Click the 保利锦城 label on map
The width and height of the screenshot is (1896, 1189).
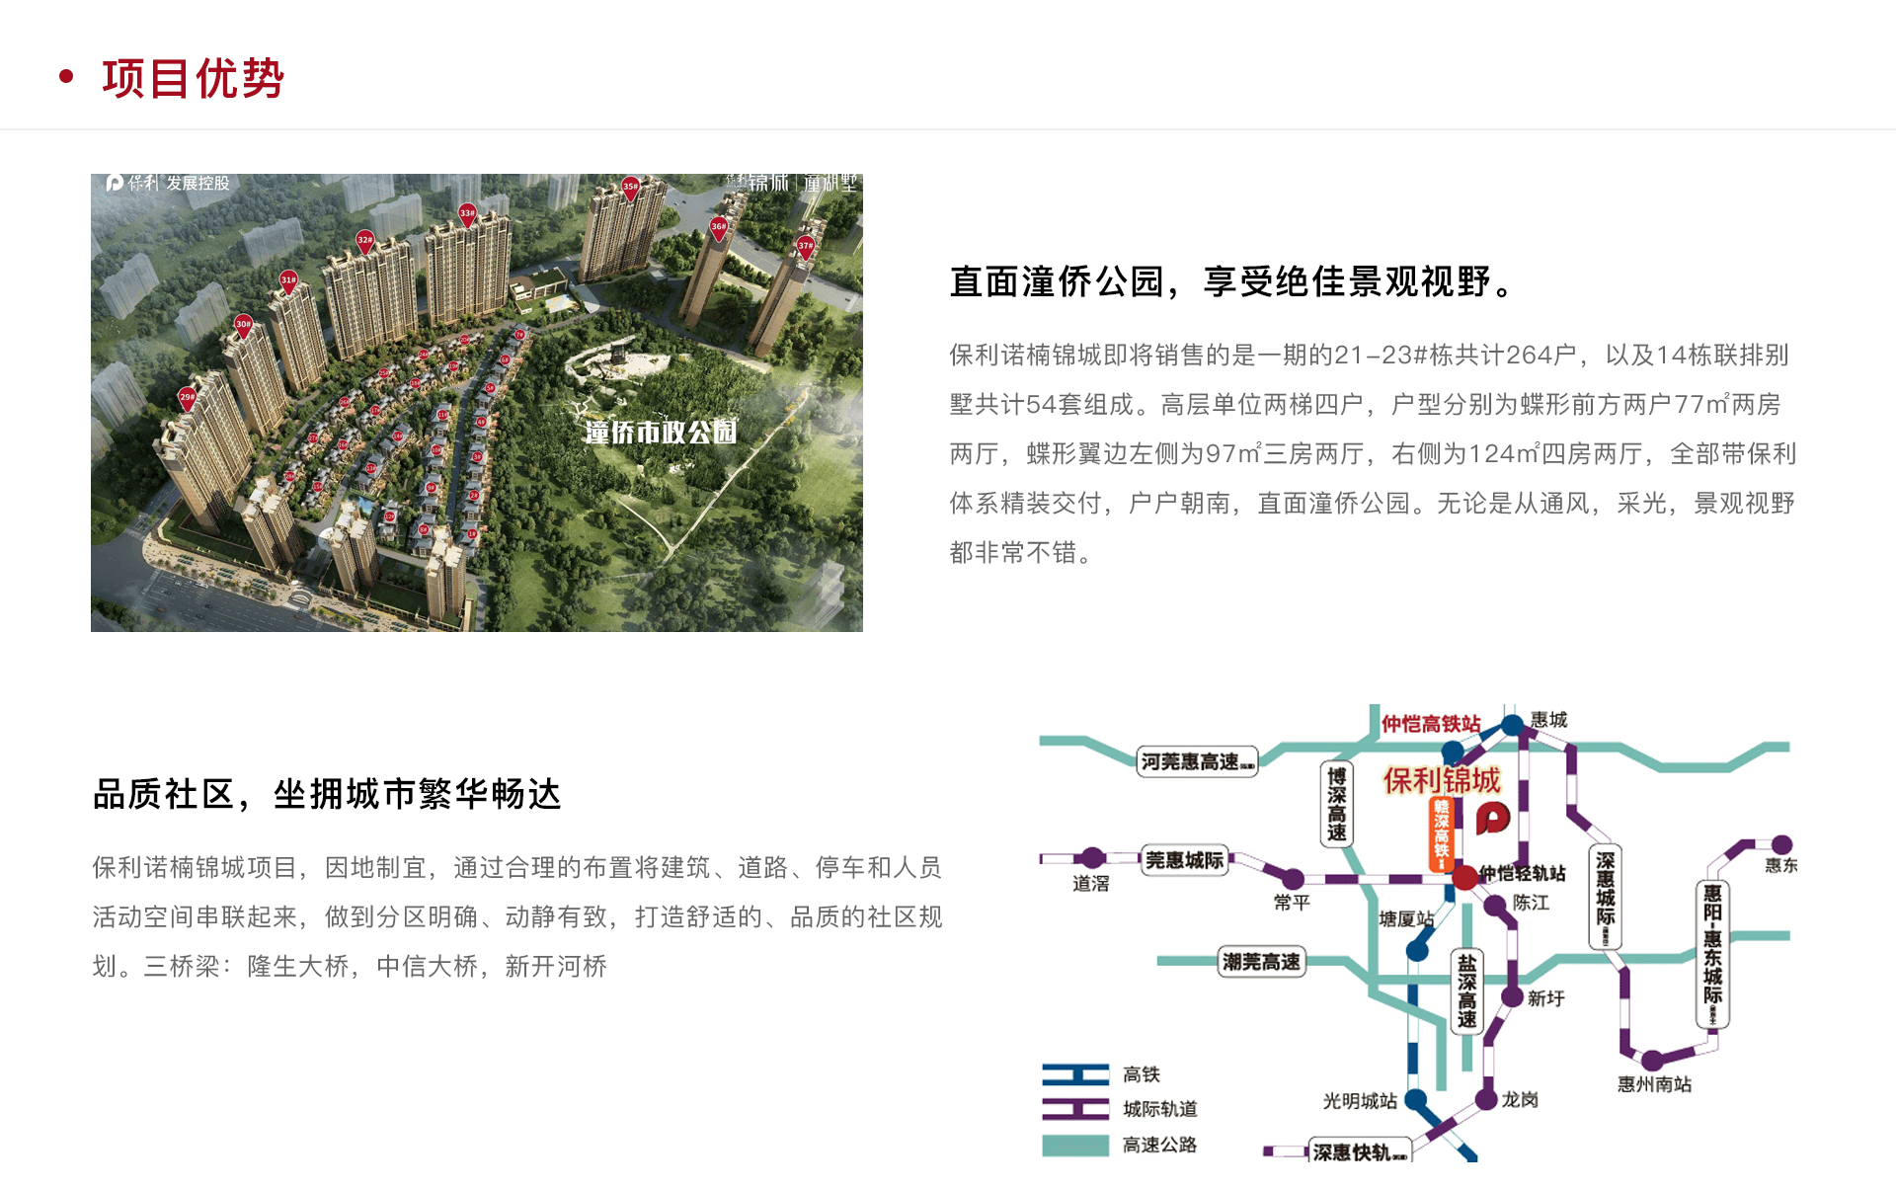(x=1442, y=780)
